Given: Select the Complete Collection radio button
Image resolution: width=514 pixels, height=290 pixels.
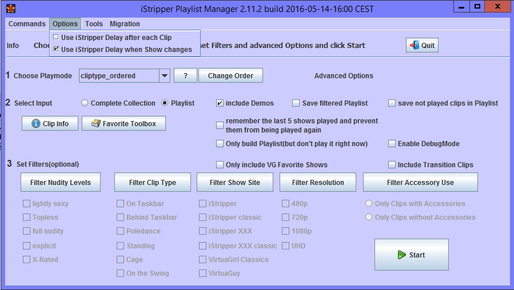Looking at the screenshot, I should pos(85,103).
